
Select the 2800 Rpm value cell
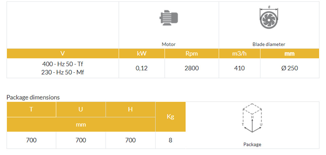(x=192, y=68)
